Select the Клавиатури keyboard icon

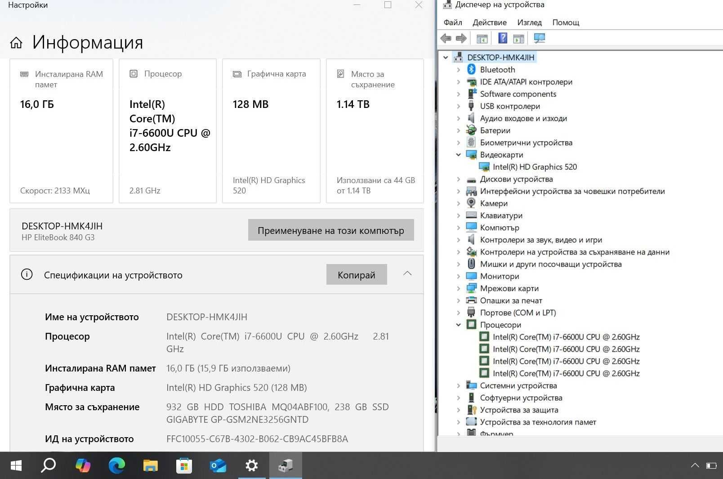point(471,215)
